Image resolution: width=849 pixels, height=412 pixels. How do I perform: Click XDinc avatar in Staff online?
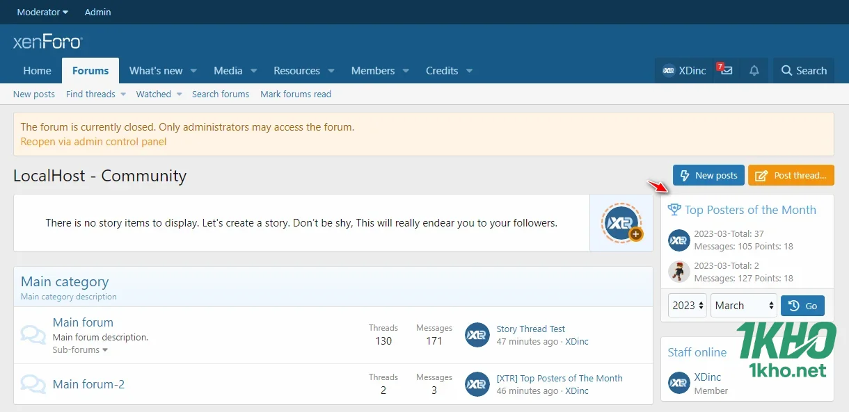[x=679, y=383]
